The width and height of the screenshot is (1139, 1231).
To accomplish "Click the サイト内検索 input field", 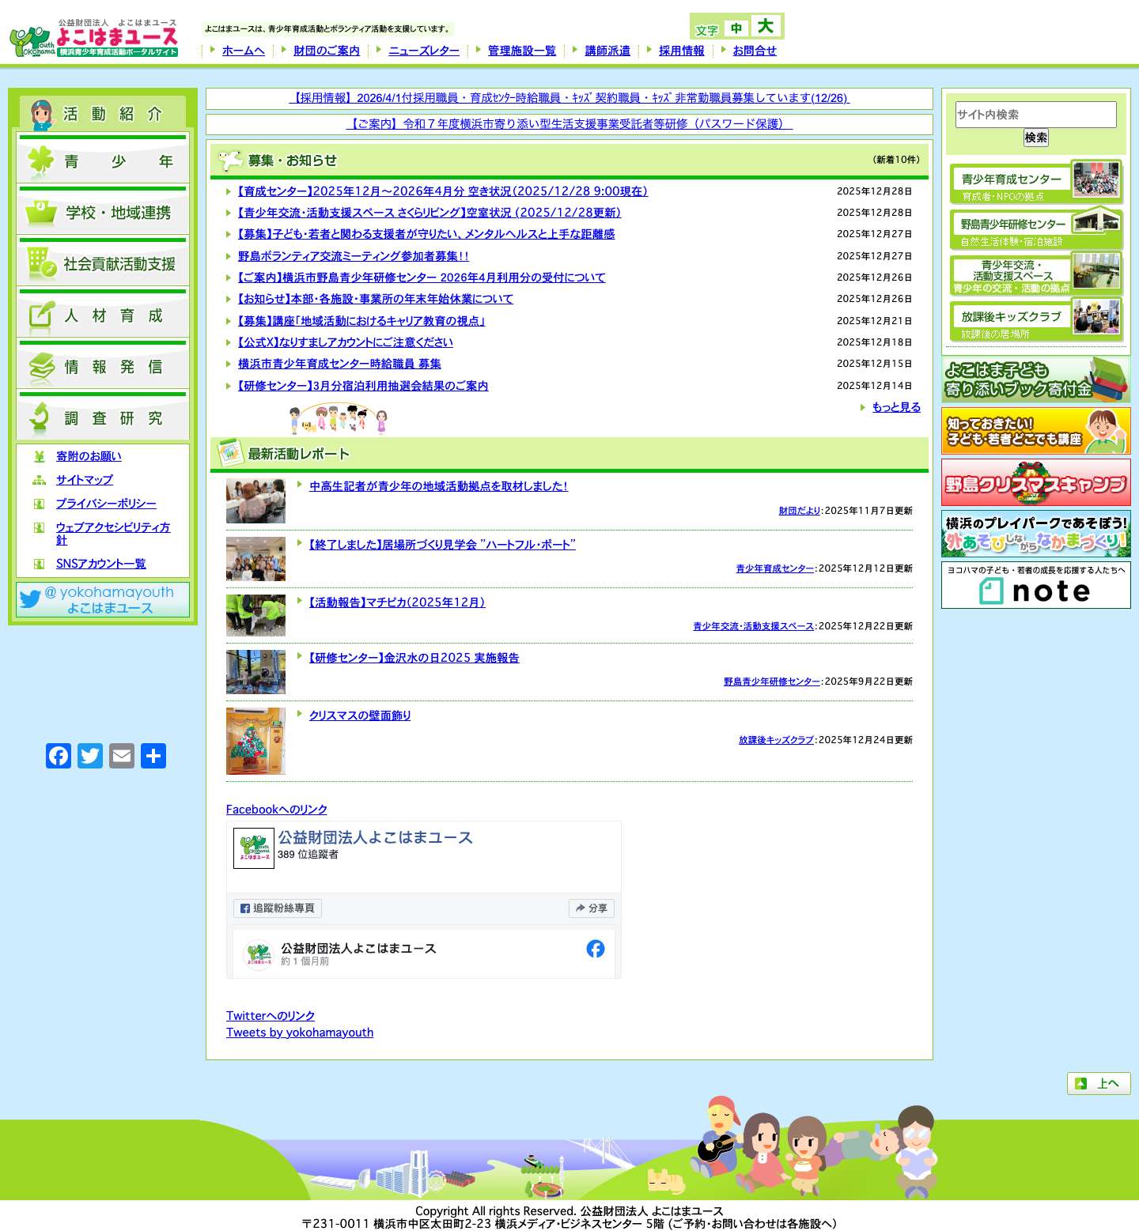I will coord(1035,114).
